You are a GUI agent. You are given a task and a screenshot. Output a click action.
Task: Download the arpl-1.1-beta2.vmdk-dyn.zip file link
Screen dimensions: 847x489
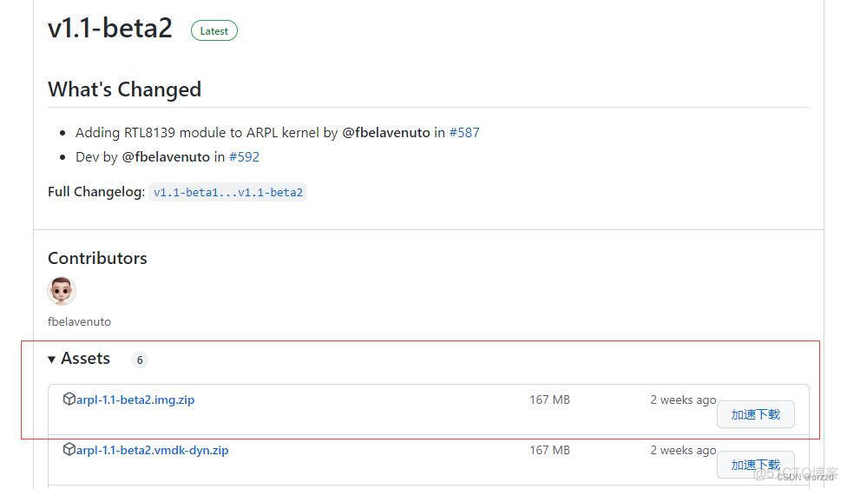[153, 450]
